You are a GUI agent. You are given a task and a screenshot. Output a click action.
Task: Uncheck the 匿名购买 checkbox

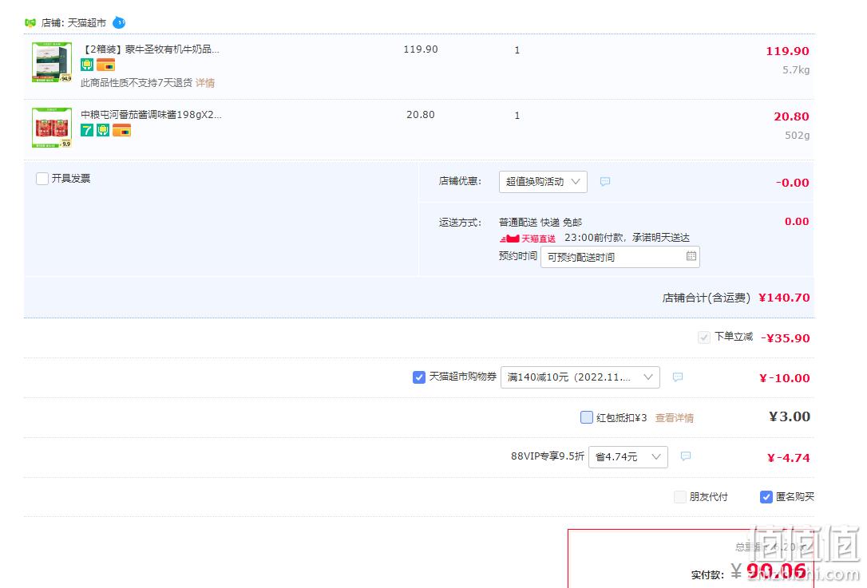coord(766,497)
